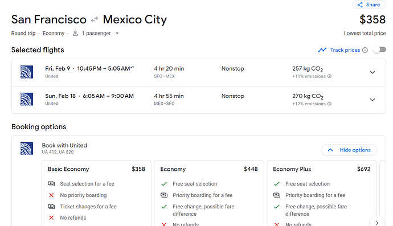The width and height of the screenshot is (393, 226).
Task: Click the Lowest total price label
Action: (x=365, y=34)
